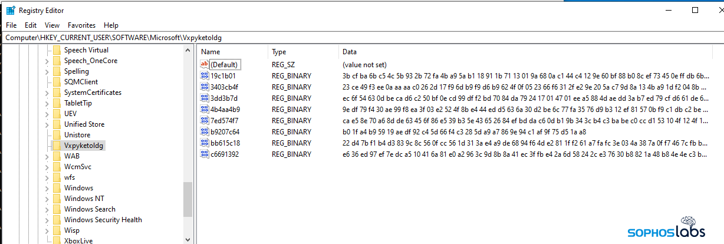Click the tree scrollbar down arrow

point(188,239)
